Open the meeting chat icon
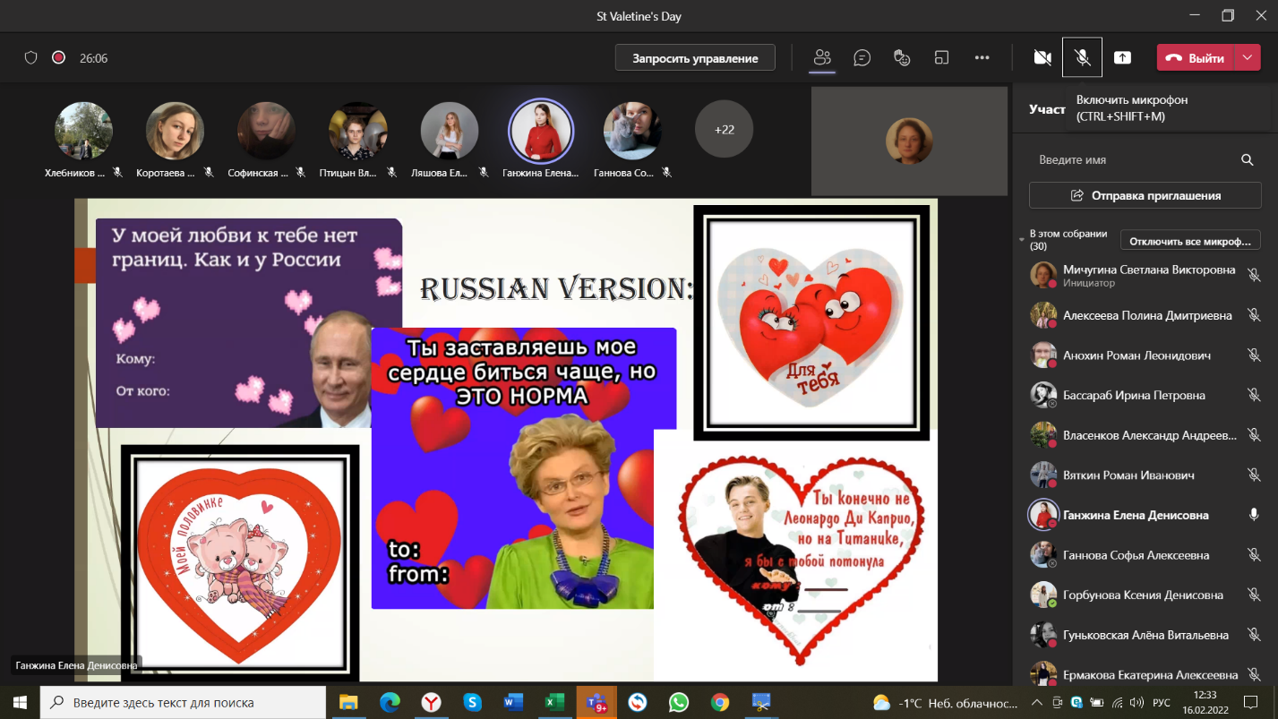The image size is (1278, 719). pyautogui.click(x=861, y=56)
